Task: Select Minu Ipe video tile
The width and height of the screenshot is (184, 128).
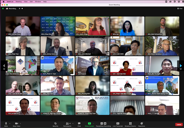Action: (x=127, y=26)
